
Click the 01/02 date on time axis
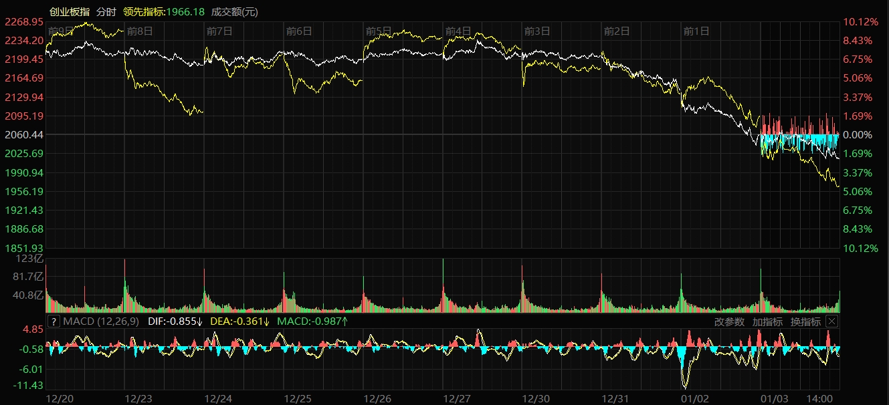(x=695, y=398)
